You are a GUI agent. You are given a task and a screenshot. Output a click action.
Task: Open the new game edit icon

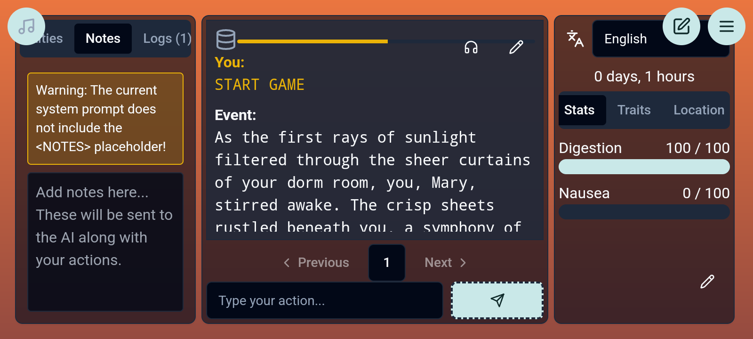pyautogui.click(x=681, y=26)
